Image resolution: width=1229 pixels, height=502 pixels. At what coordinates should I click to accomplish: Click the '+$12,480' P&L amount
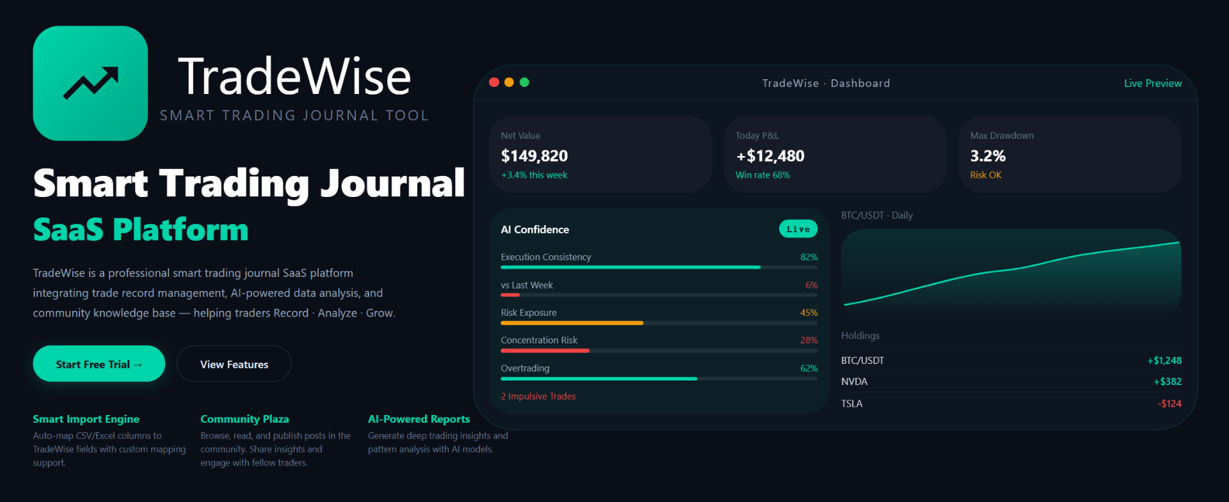point(770,156)
